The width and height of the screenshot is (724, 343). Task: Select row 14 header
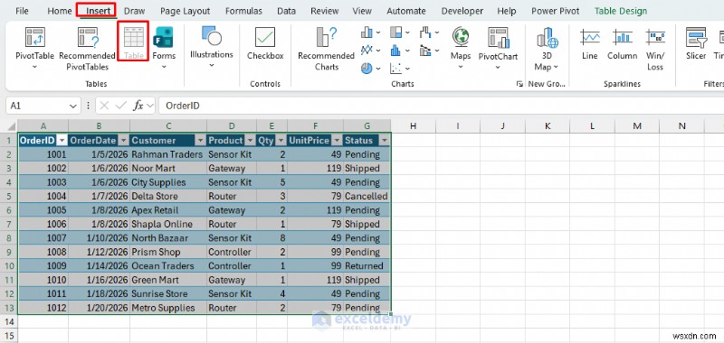point(9,321)
